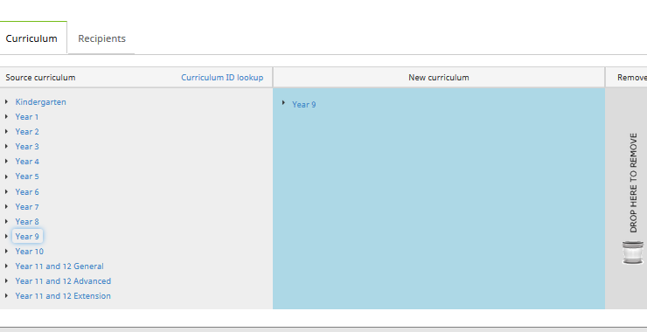Expand Year 9 arrow in Source curriculum
647x332 pixels.
pyautogui.click(x=7, y=236)
